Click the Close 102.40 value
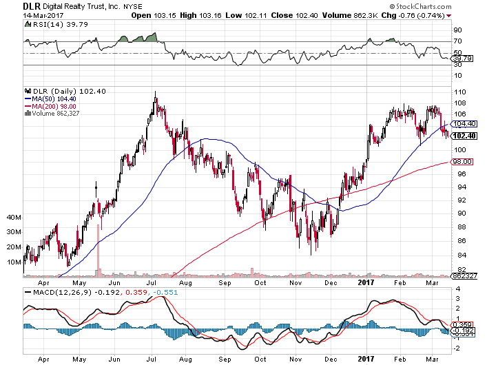This screenshot has width=487, height=365. (294, 16)
